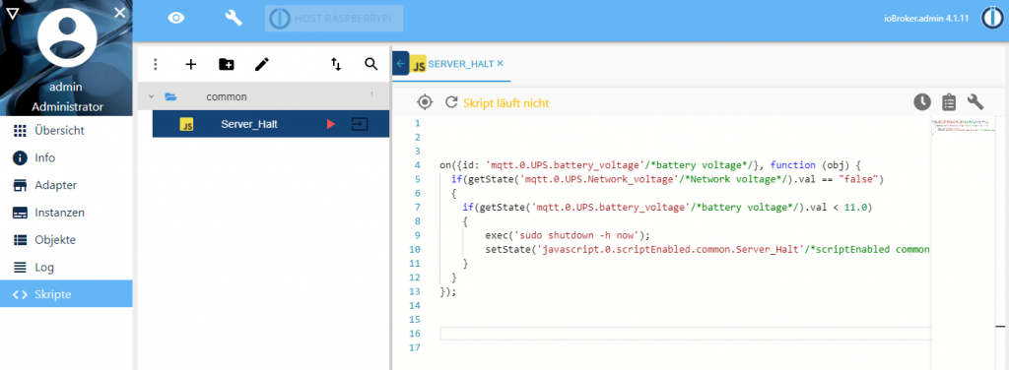
Task: Add a new script with plus icon
Action: coord(190,64)
